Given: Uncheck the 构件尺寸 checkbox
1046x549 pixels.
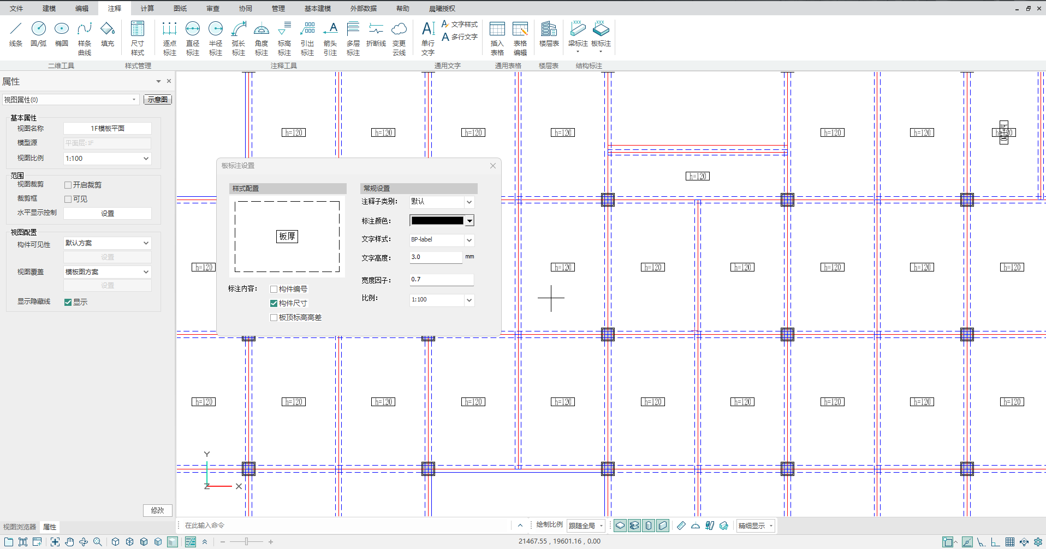Looking at the screenshot, I should [274, 304].
